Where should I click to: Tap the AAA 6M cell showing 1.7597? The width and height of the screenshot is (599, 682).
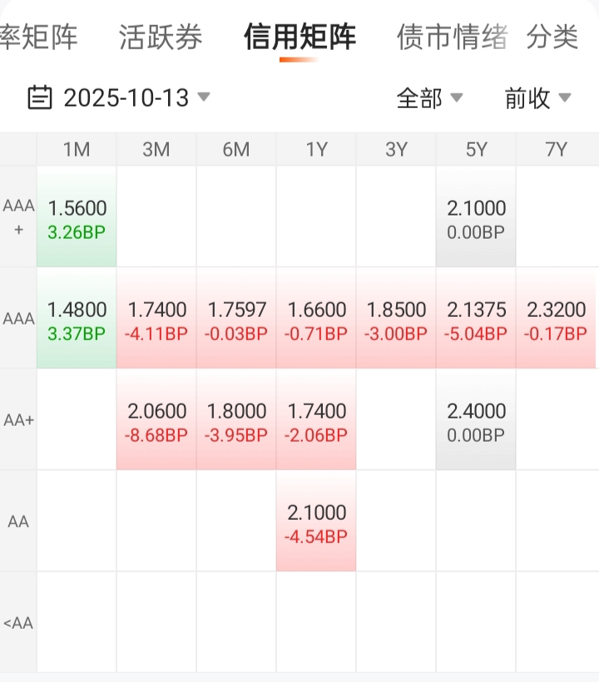[x=236, y=320]
